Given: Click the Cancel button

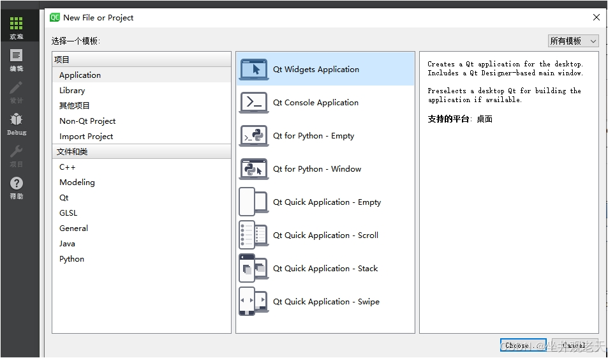Looking at the screenshot, I should (x=575, y=345).
